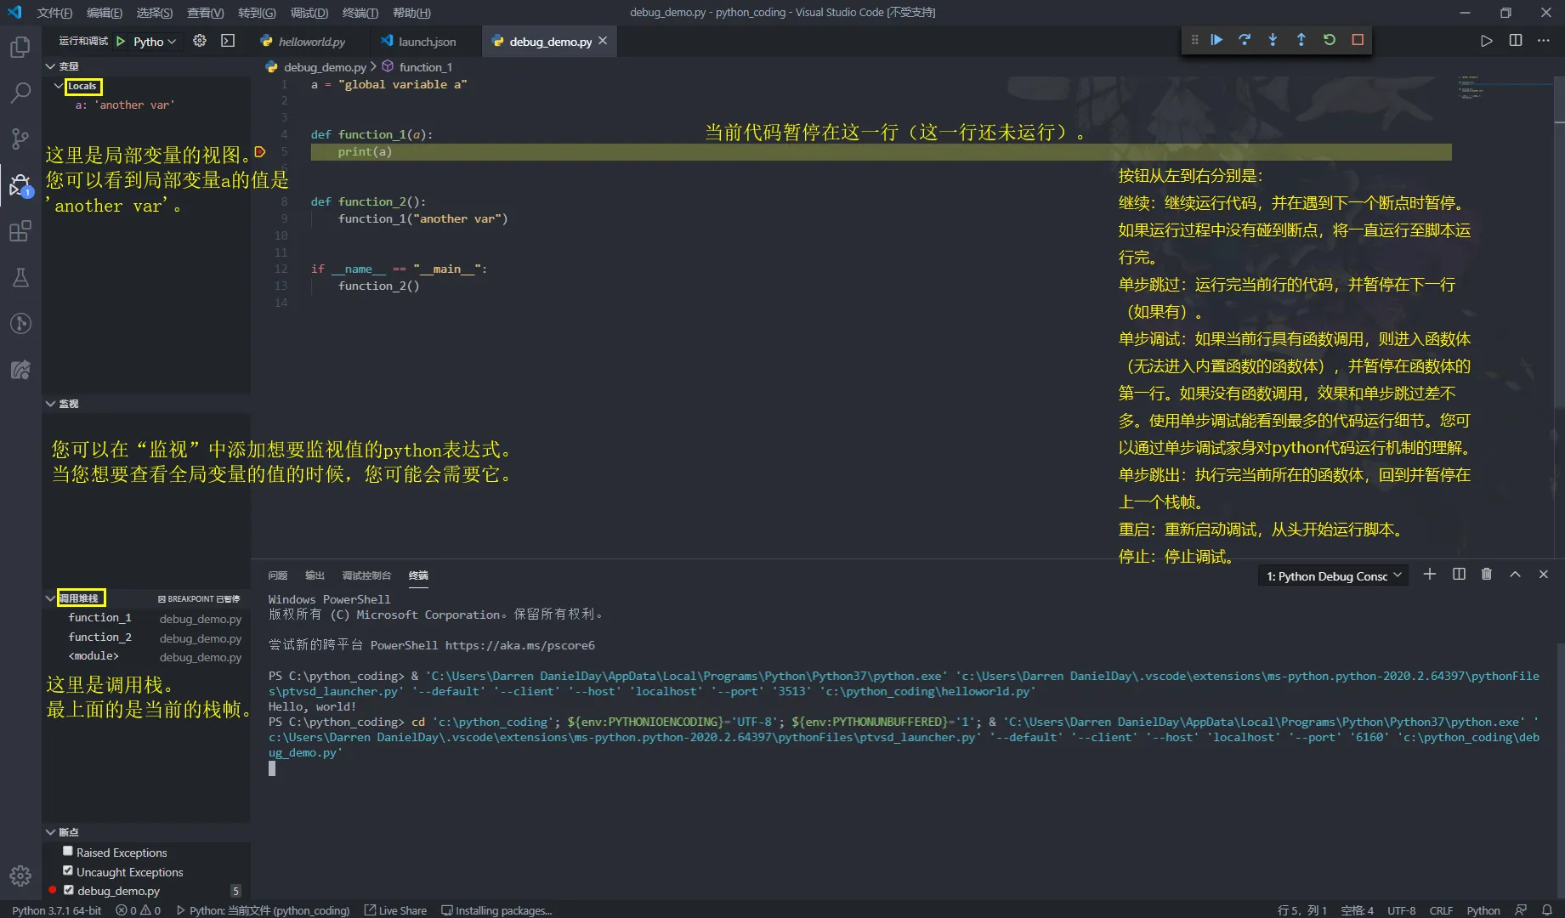
Task: Open the 调试(D) menu
Action: (x=309, y=13)
